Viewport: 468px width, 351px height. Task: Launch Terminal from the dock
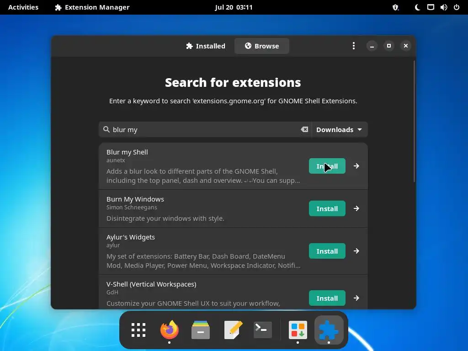(263, 330)
